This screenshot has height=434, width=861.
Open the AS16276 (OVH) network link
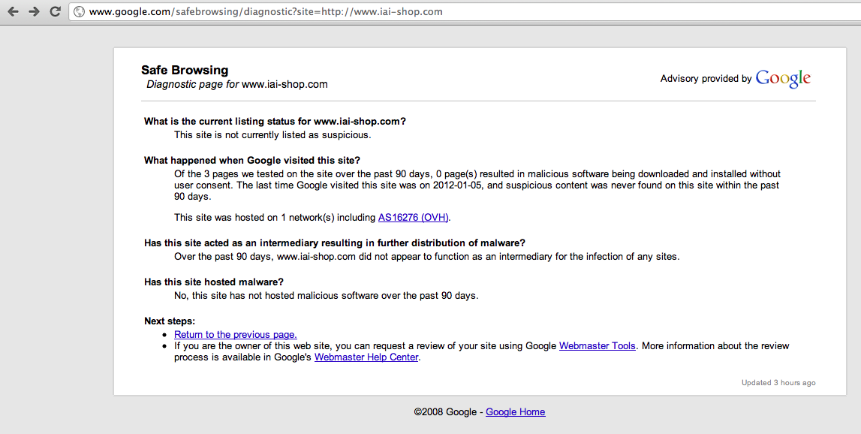tap(414, 218)
